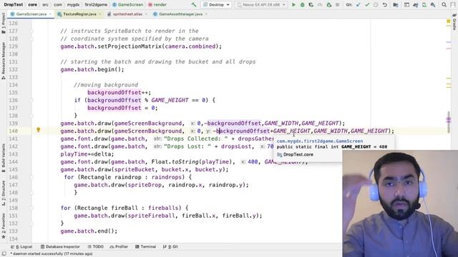Toggle code folding at line 136

31,100
